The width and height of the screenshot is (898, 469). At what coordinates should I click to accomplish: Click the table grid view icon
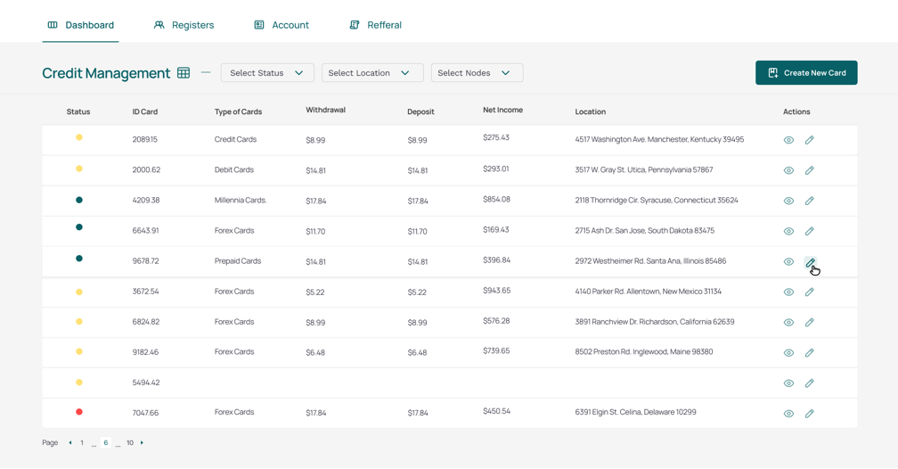[184, 73]
